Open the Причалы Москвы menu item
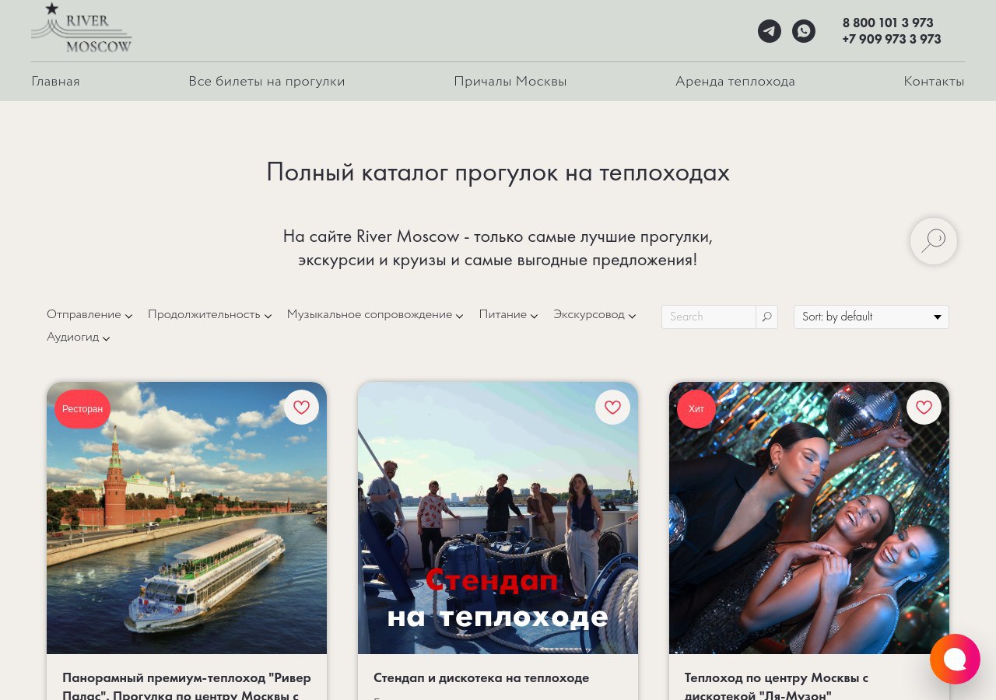Viewport: 996px width, 700px height. point(510,82)
